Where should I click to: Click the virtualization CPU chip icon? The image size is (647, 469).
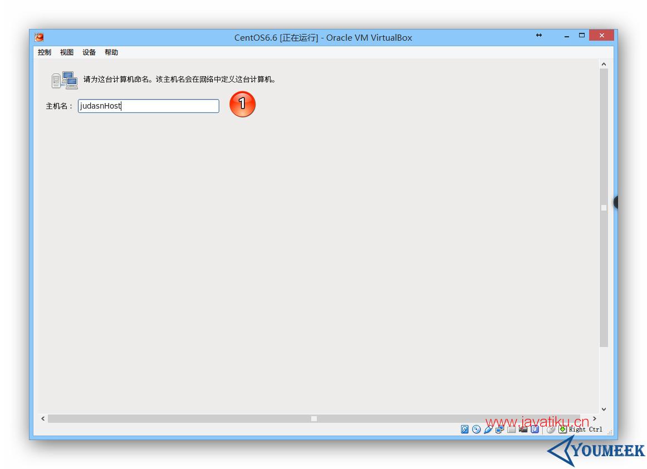pyautogui.click(x=535, y=429)
